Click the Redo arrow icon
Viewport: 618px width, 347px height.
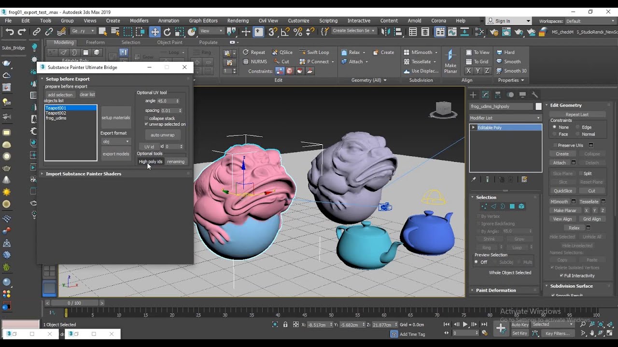(22, 32)
